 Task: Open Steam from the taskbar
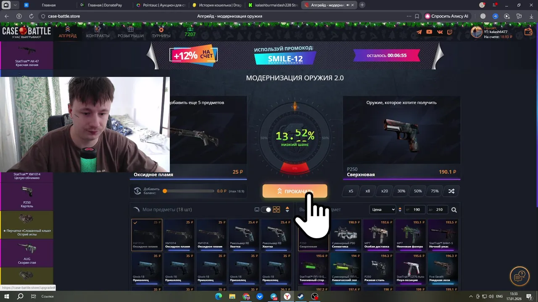[301, 296]
